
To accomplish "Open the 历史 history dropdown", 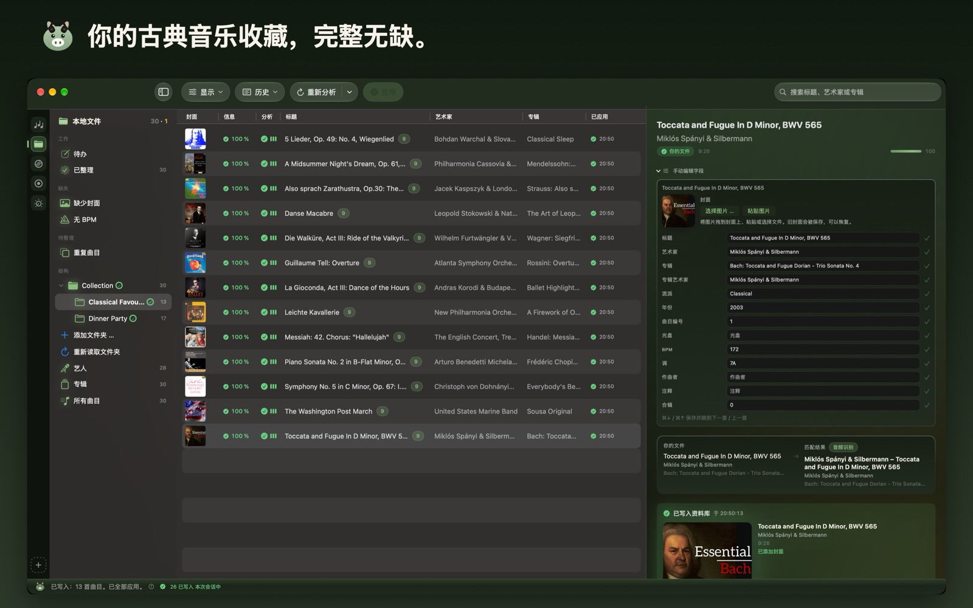I will (x=260, y=92).
